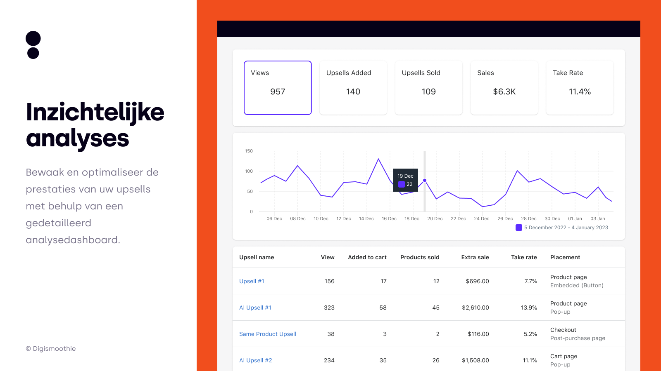Select the Upsells Added metric card
This screenshot has width=661, height=371.
(353, 88)
